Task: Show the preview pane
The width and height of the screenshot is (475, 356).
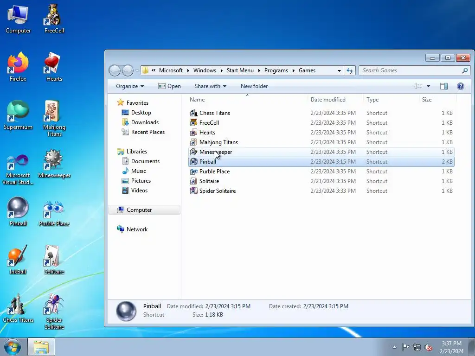Action: point(444,86)
